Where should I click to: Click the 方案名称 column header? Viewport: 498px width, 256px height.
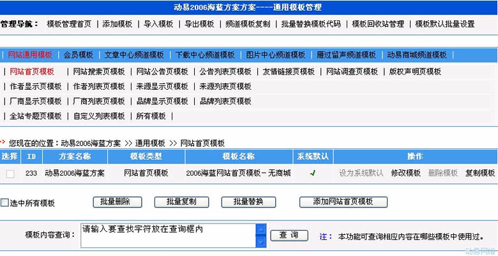point(75,156)
